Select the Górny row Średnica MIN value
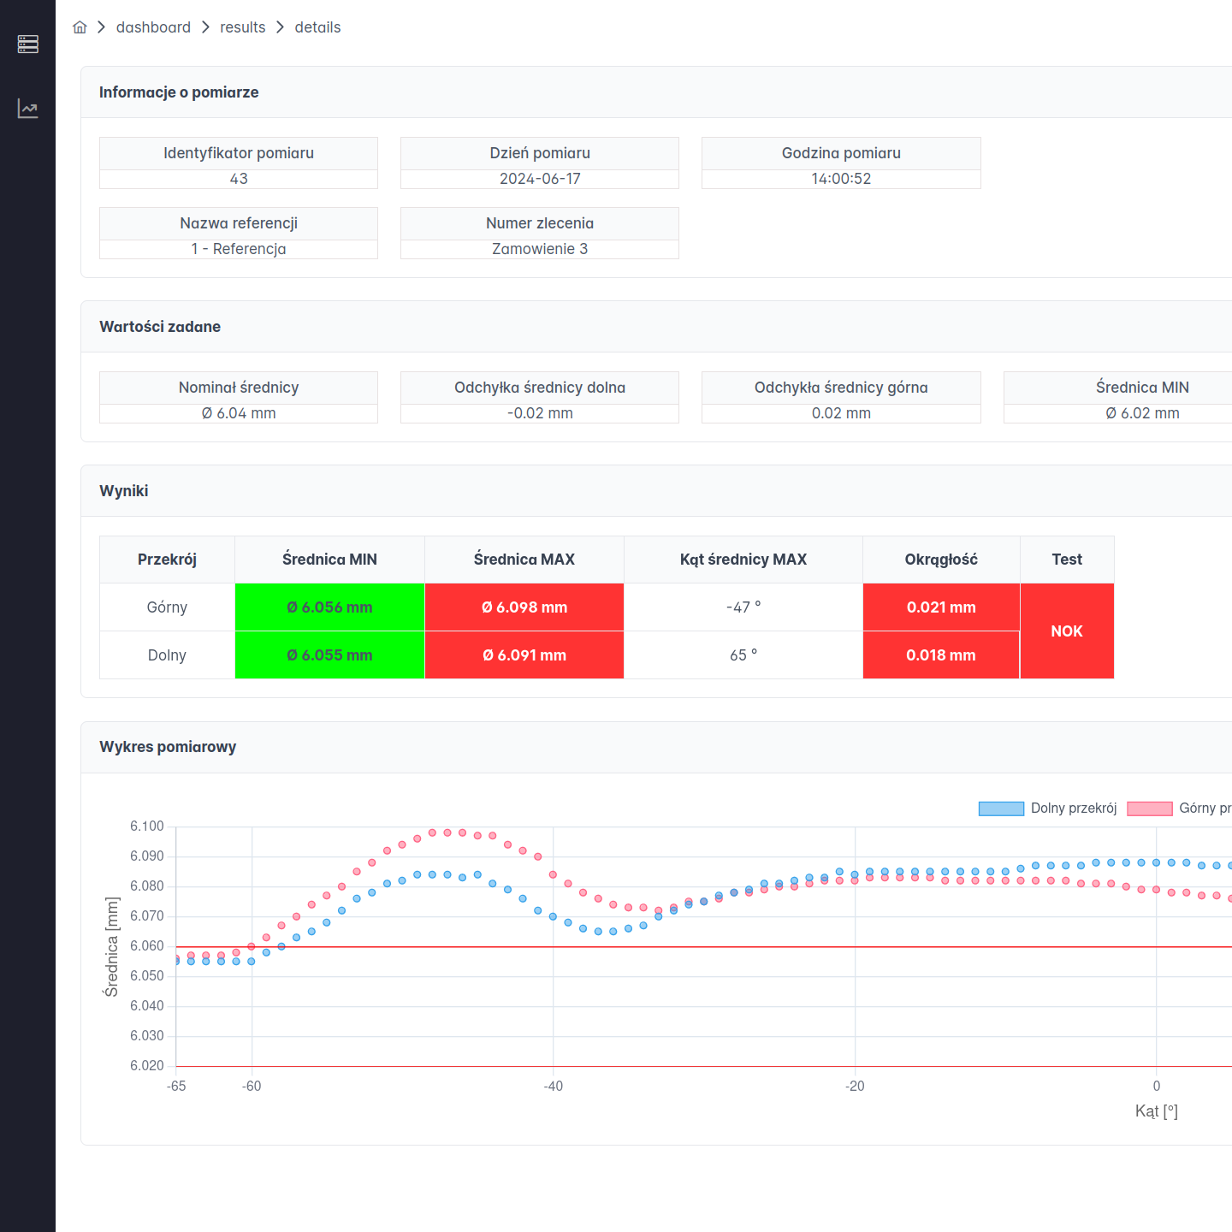 tap(329, 607)
